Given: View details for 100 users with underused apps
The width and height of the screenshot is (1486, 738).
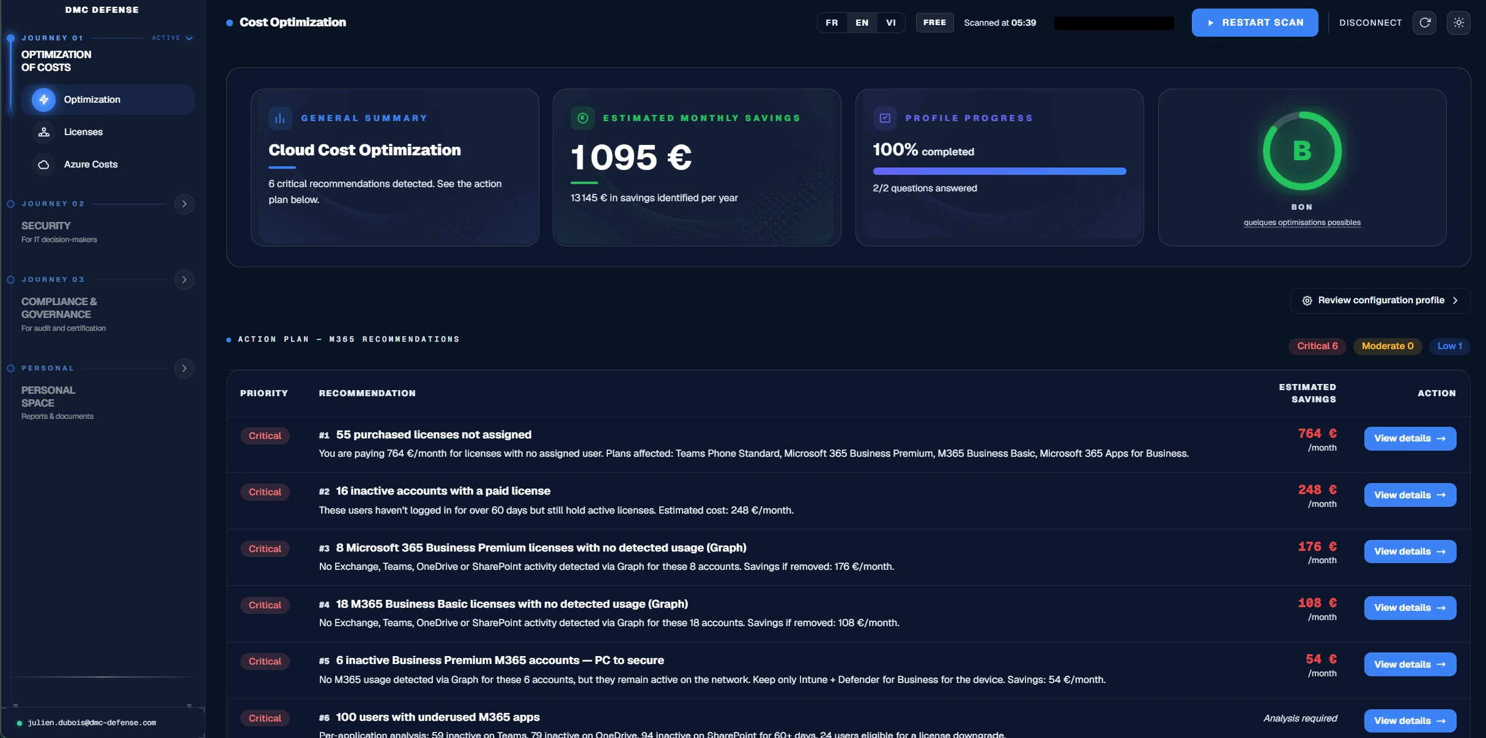Looking at the screenshot, I should 1410,721.
